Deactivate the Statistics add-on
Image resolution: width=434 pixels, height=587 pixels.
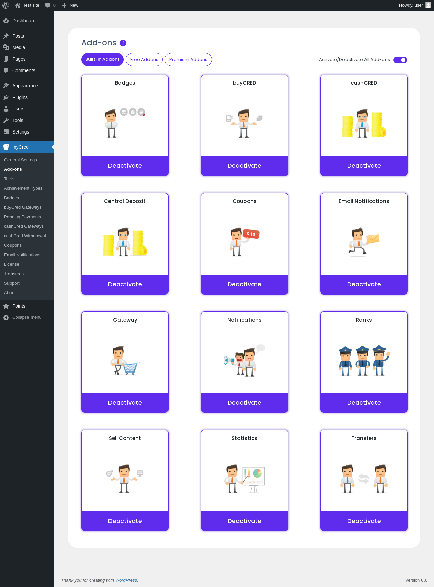pos(244,521)
